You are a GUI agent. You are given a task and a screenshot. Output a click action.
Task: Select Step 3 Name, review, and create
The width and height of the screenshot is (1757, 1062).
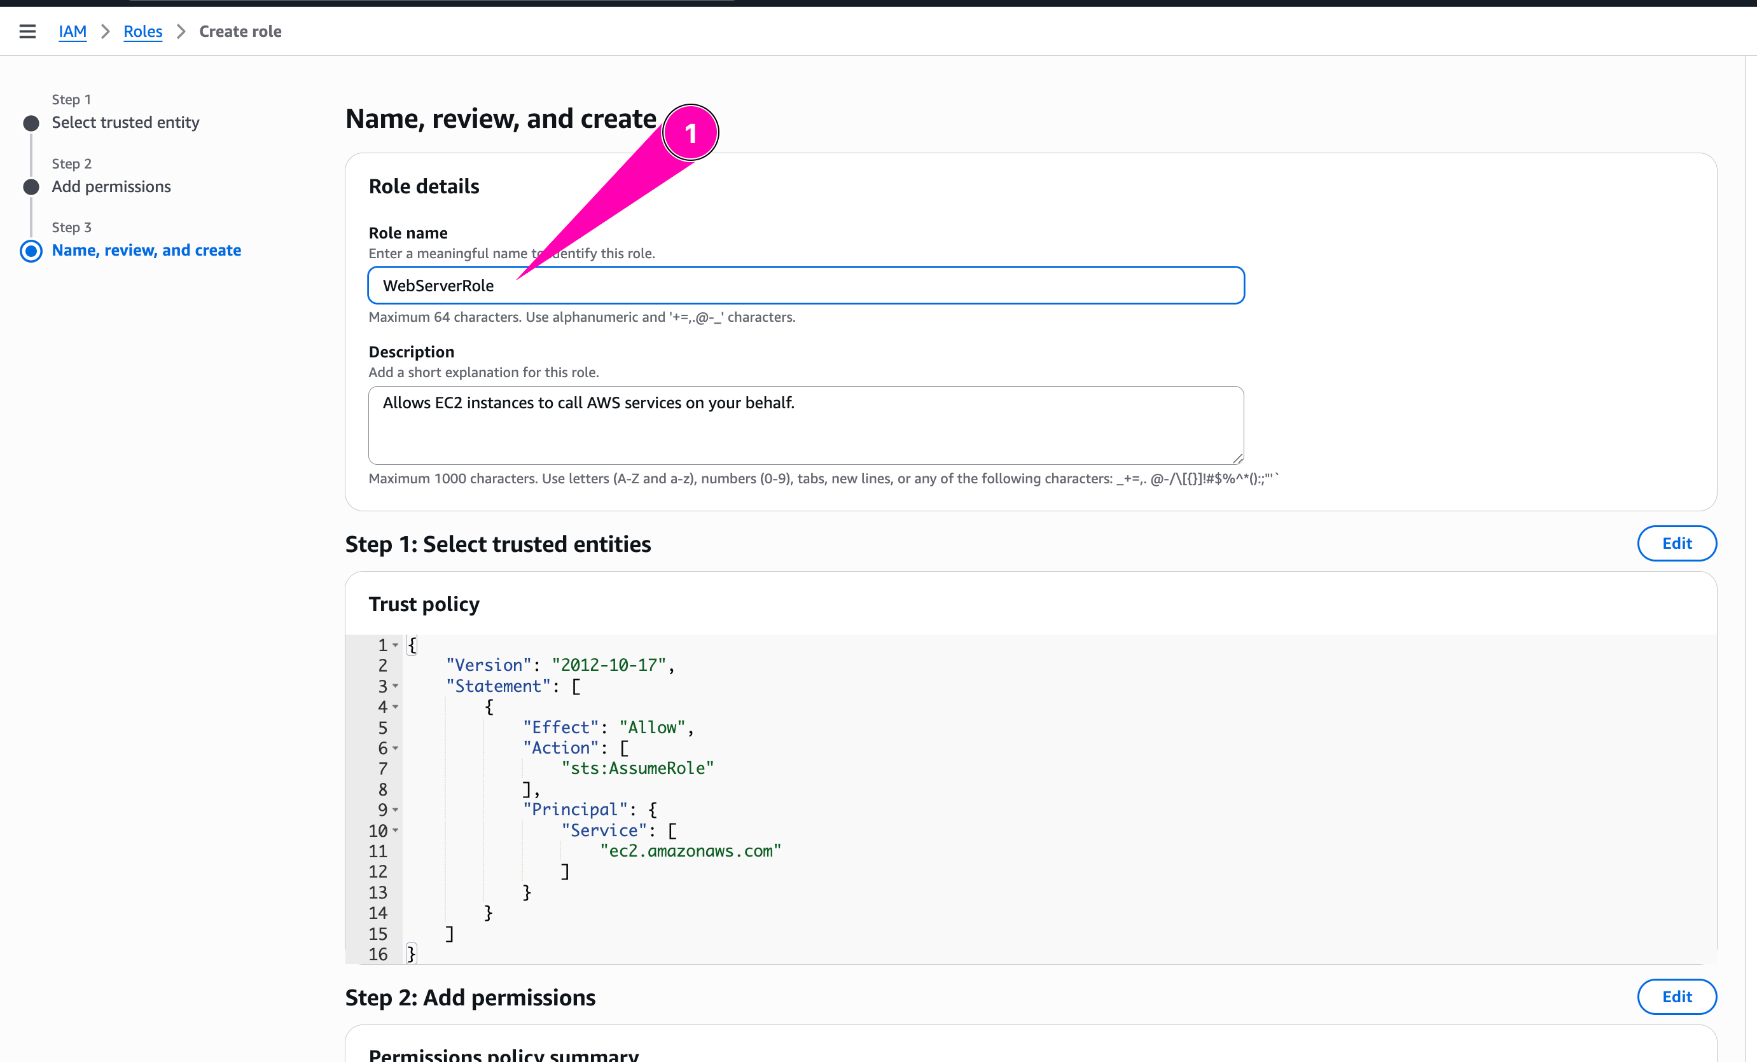[x=146, y=250]
